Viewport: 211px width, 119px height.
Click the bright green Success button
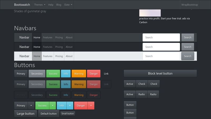pos(53,74)
